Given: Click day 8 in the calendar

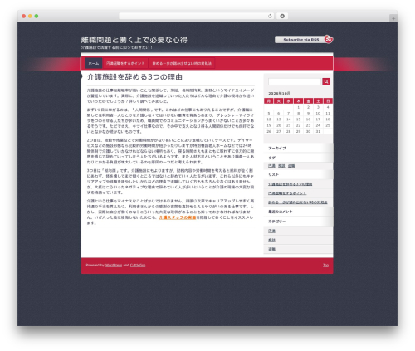Looking at the screenshot, I should [x=298, y=114].
